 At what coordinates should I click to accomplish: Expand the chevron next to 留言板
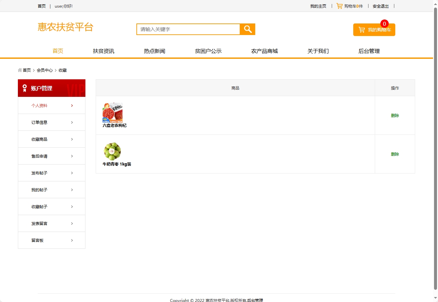(72, 240)
